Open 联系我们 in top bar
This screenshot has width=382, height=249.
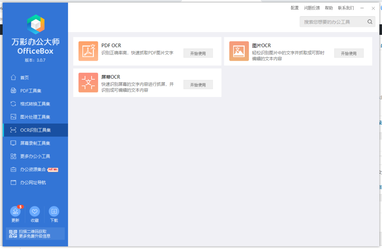click(346, 8)
